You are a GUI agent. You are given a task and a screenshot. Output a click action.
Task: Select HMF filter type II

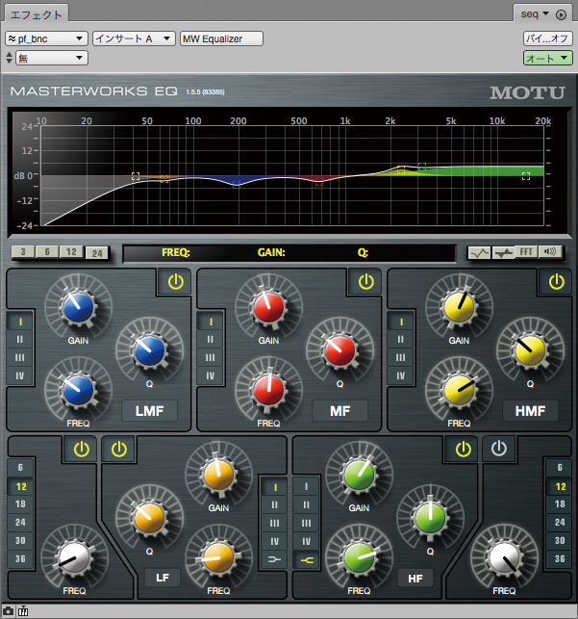[x=401, y=340]
